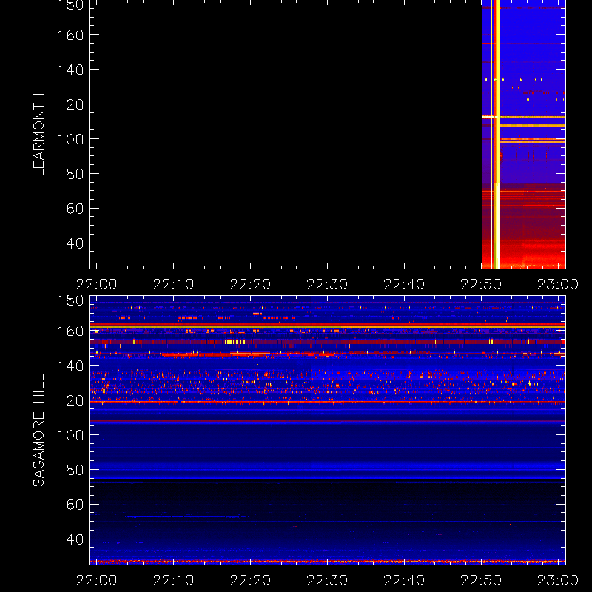
Task: Click the 100 frequency label on Learmonth plot
Action: (70, 139)
